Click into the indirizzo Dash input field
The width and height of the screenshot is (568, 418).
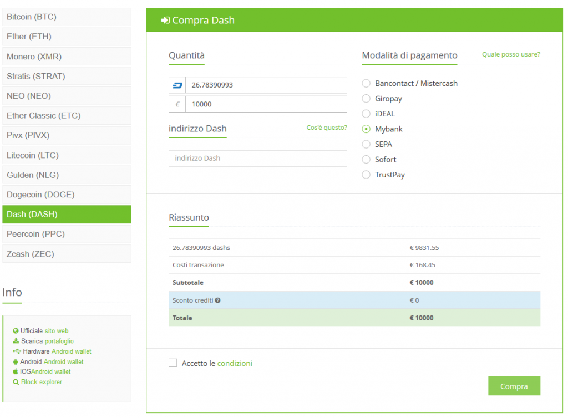[258, 158]
